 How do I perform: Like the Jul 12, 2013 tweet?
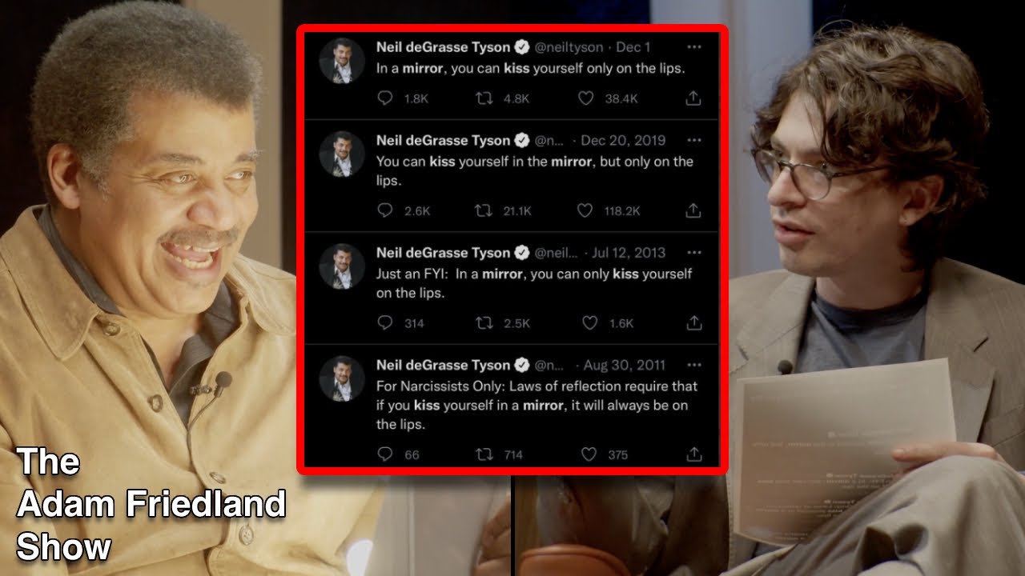(x=589, y=323)
